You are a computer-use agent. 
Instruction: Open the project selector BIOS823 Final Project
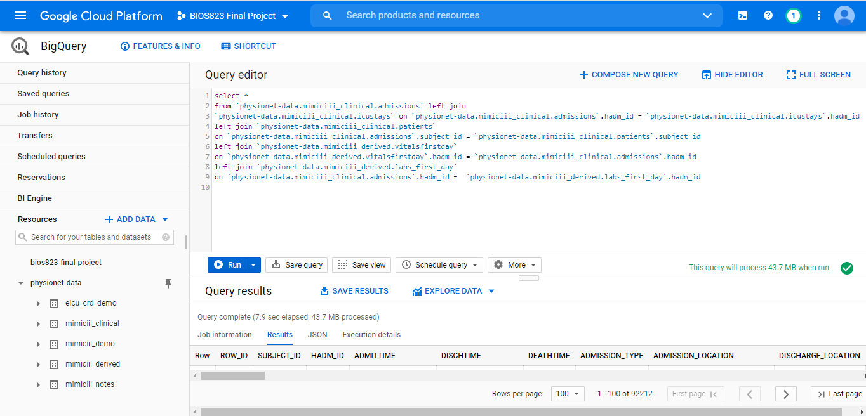point(233,16)
